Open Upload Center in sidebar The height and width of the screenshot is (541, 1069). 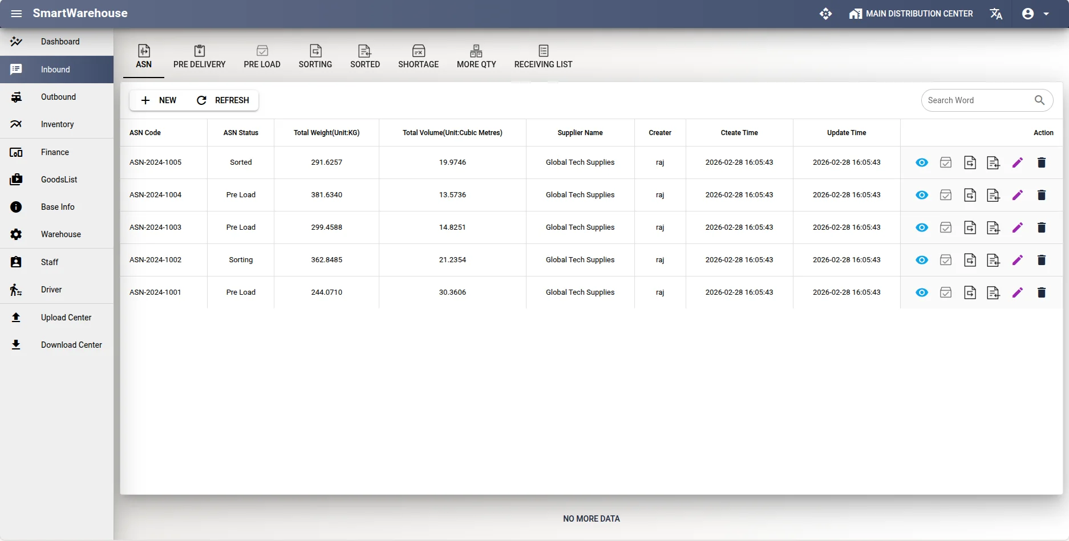click(x=56, y=318)
